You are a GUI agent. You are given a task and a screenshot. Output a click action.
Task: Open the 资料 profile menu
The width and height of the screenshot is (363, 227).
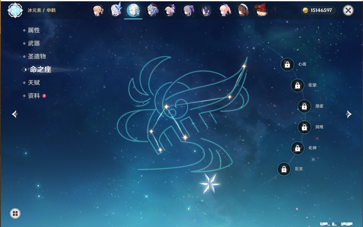click(x=34, y=96)
